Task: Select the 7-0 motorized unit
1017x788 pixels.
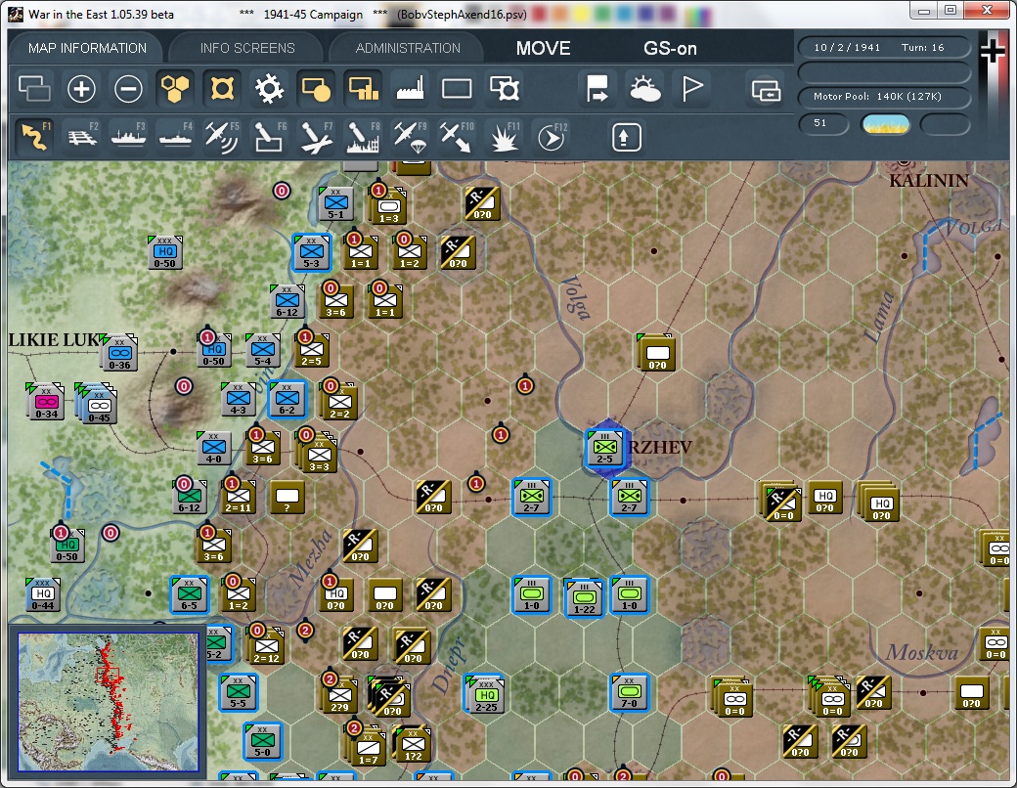Action: (629, 692)
